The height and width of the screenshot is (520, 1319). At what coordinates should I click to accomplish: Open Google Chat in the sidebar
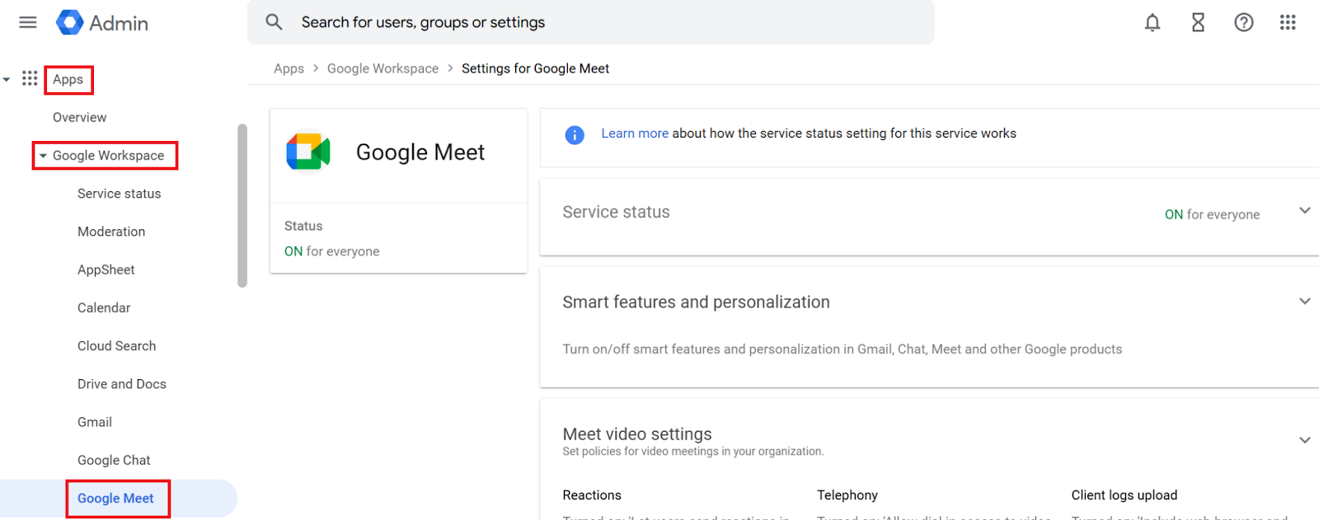[114, 460]
